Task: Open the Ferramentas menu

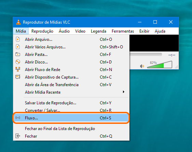Action: click(123, 31)
